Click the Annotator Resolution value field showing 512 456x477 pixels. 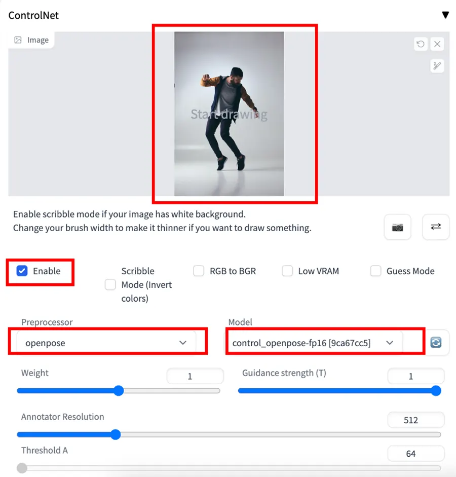pos(416,420)
